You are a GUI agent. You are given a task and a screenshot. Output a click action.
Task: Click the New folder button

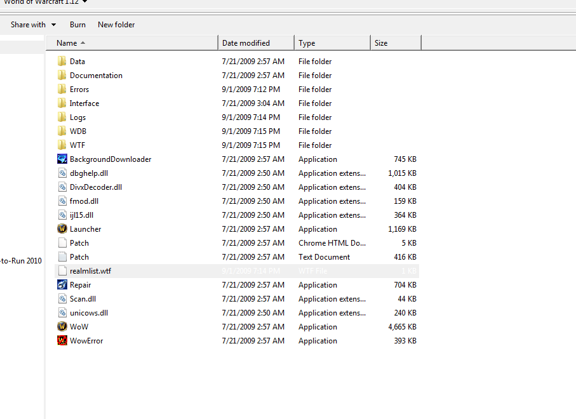pos(116,25)
